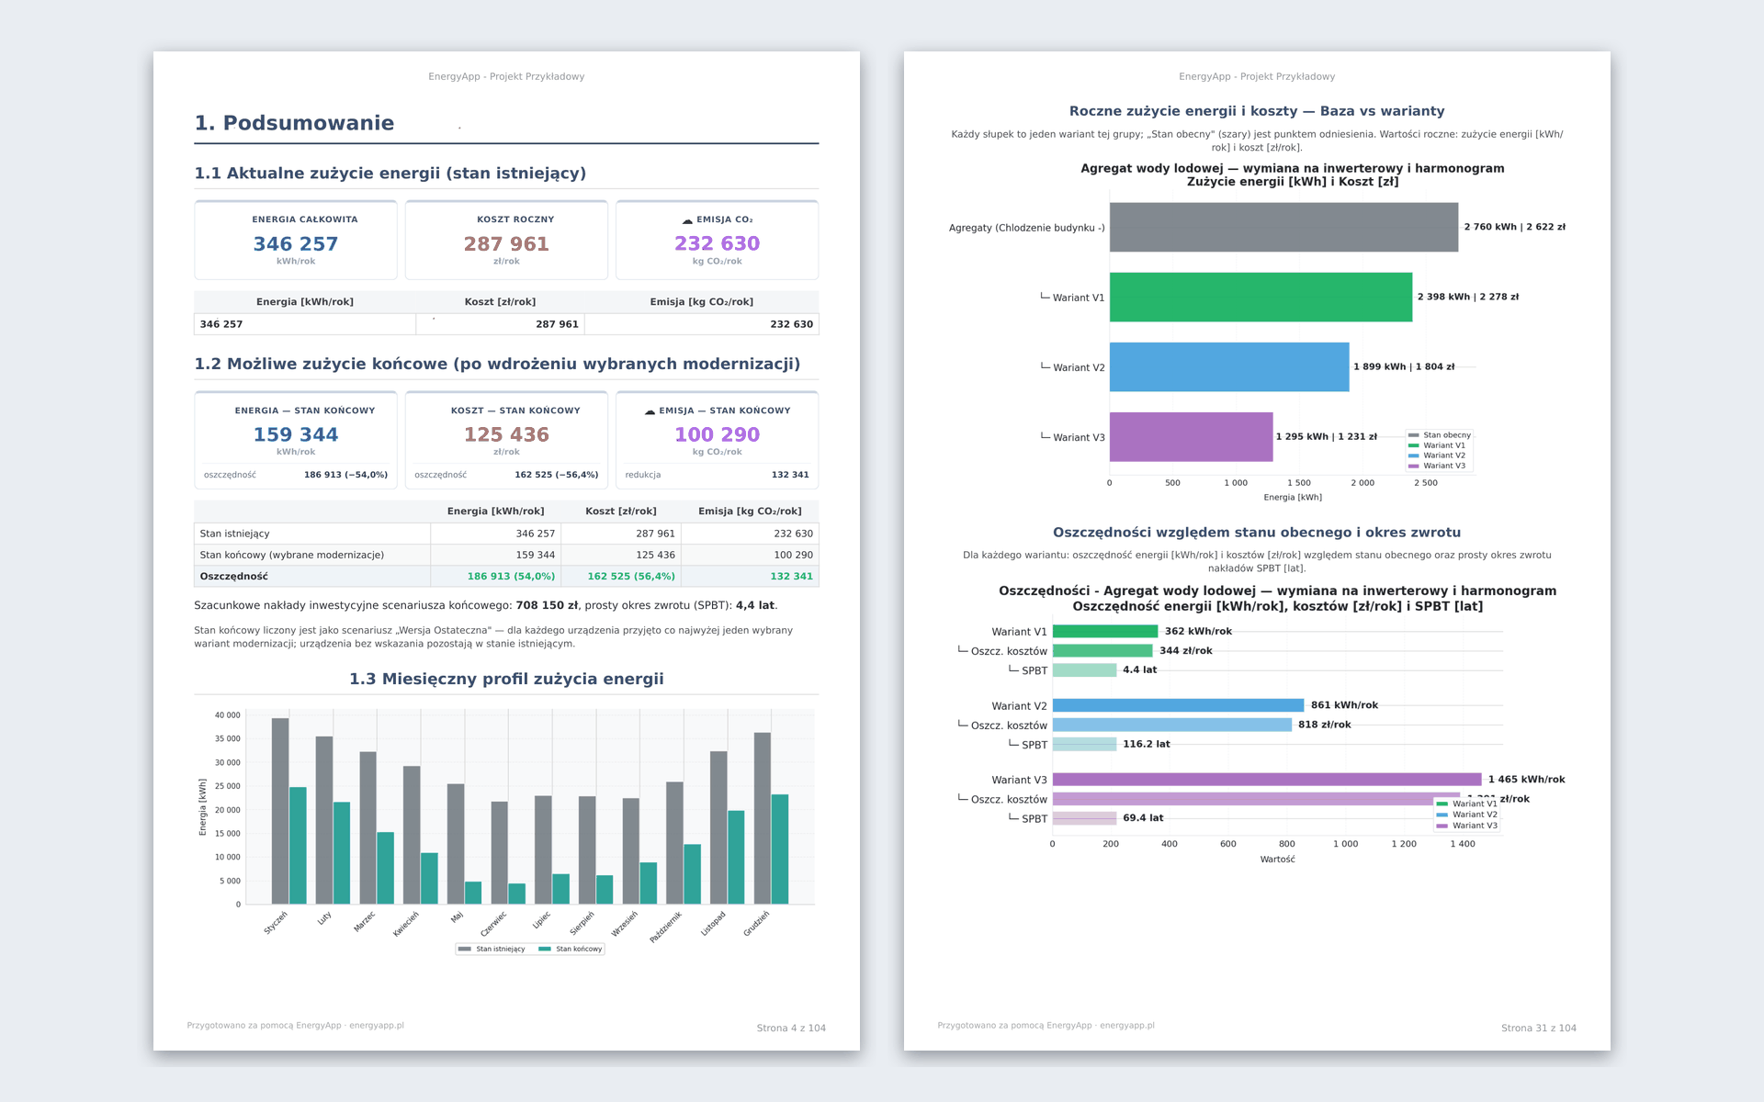This screenshot has height=1102, width=1764.
Task: Select gray Agregaty bar labeled 2 760 kWh
Action: point(1283,227)
